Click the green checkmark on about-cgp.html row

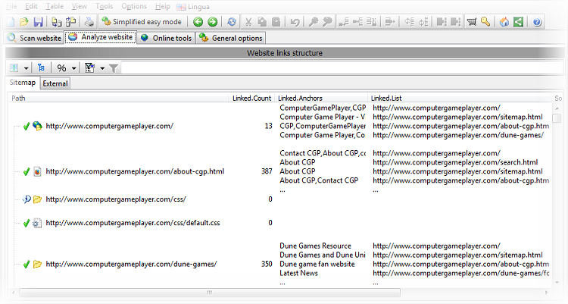click(27, 171)
